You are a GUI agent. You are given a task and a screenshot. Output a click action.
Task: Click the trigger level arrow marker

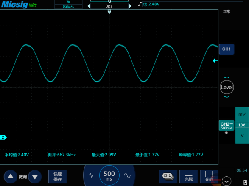pyautogui.click(x=215, y=60)
